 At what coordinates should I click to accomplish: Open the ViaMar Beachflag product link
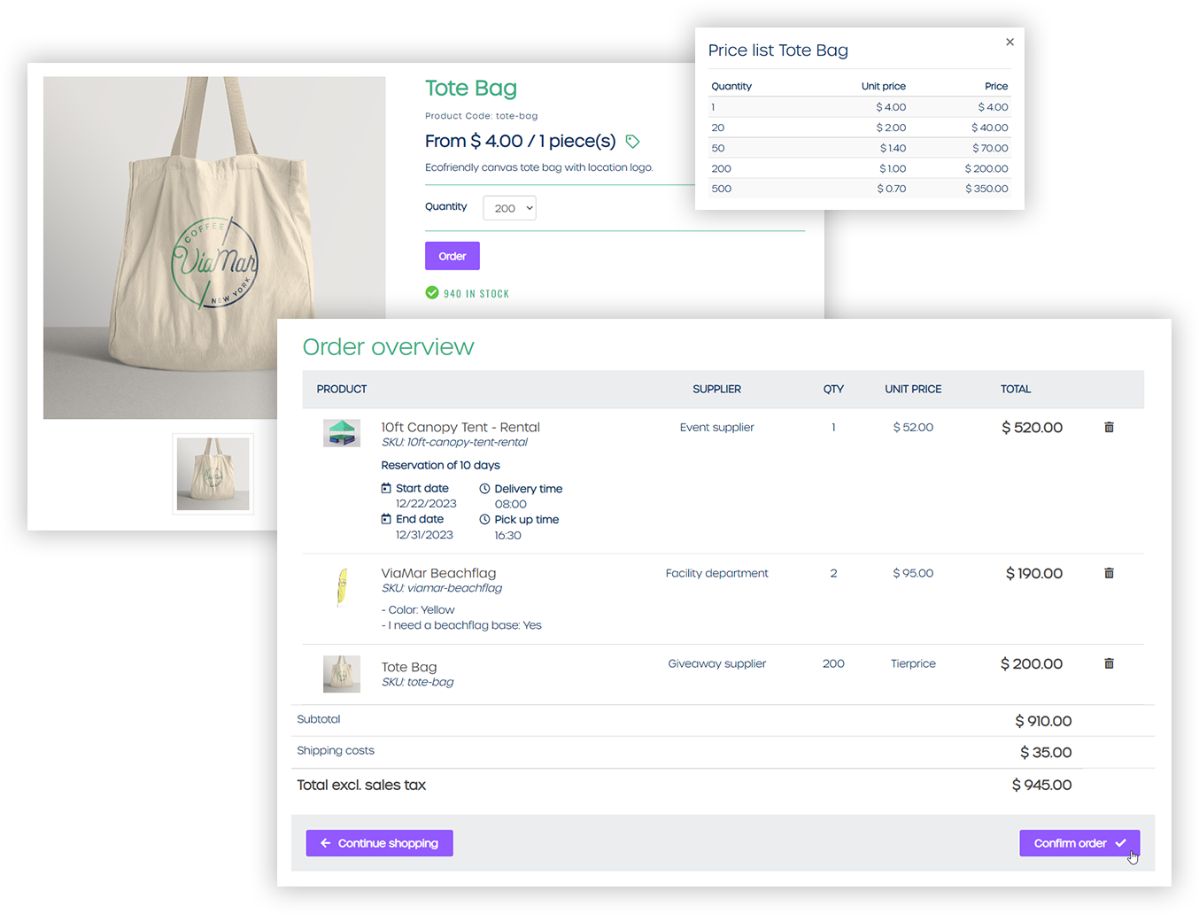tap(438, 573)
